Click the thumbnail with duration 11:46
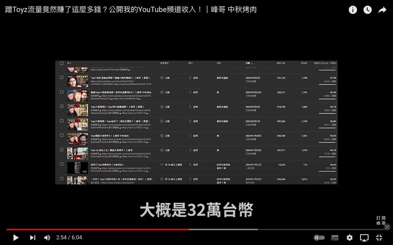Viewport: 393px width, 245px height. point(78,139)
